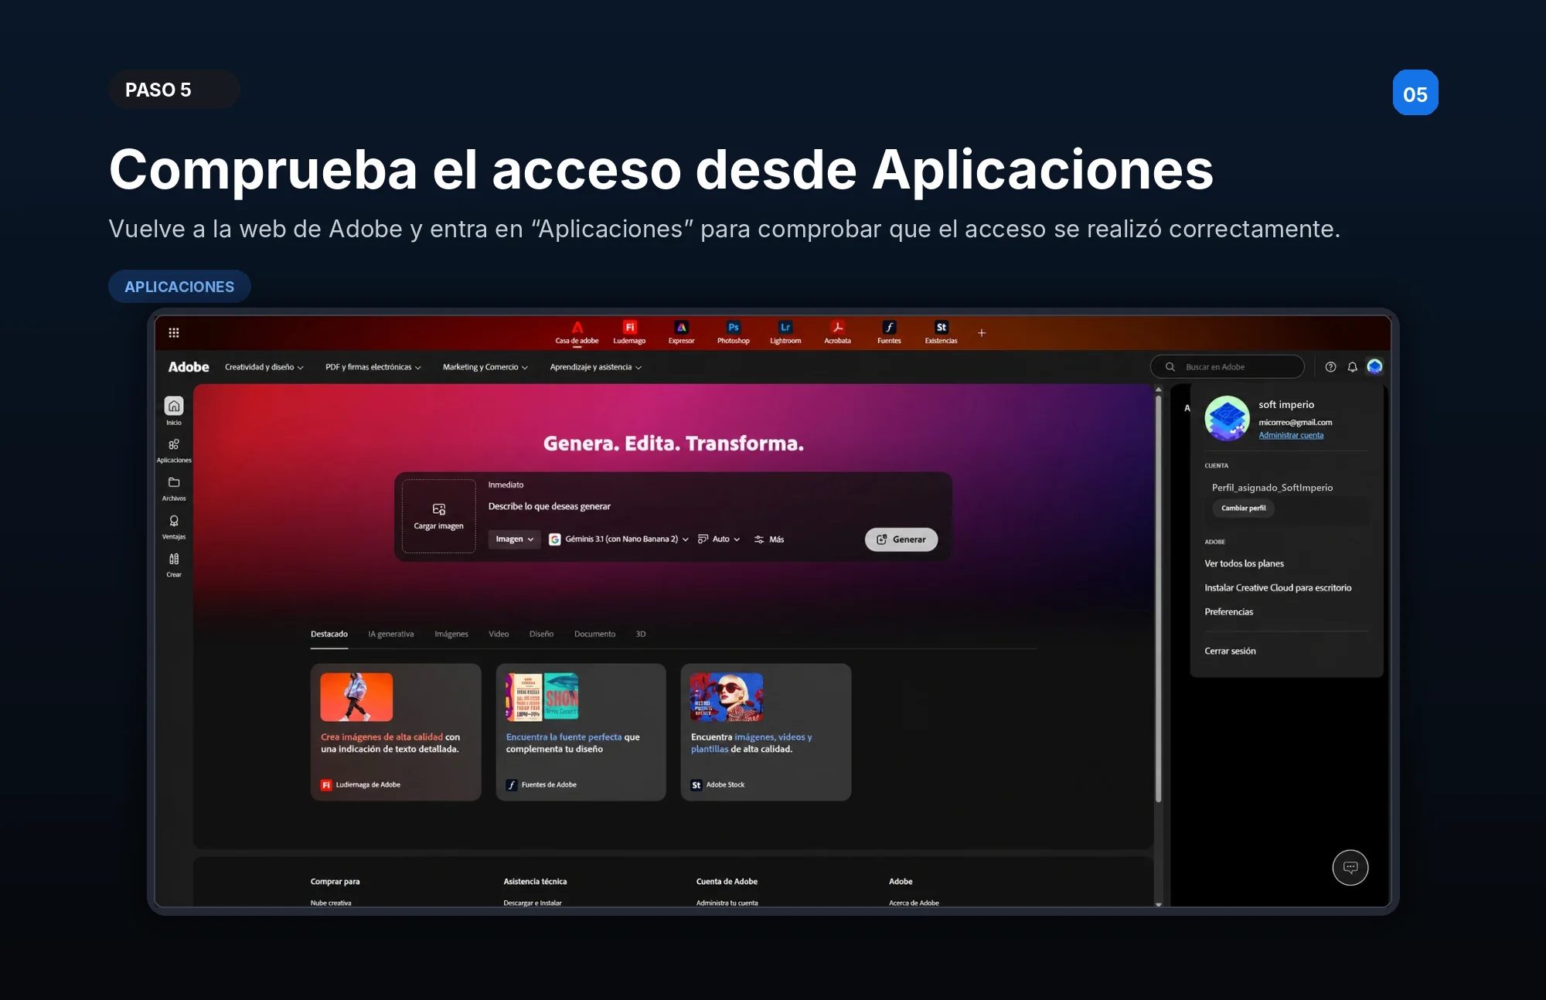This screenshot has height=1000, width=1546.
Task: Open Archivos in the sidebar
Action: point(174,488)
